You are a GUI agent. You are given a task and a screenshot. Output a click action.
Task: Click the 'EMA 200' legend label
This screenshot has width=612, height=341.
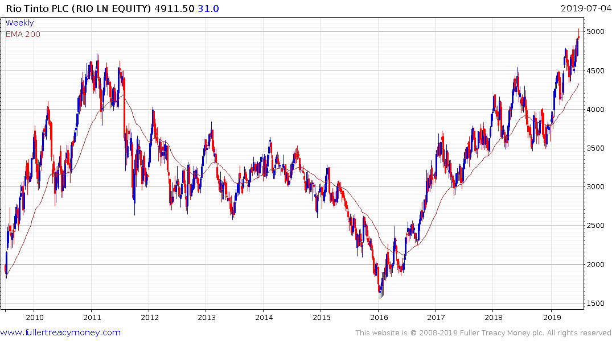click(x=23, y=34)
